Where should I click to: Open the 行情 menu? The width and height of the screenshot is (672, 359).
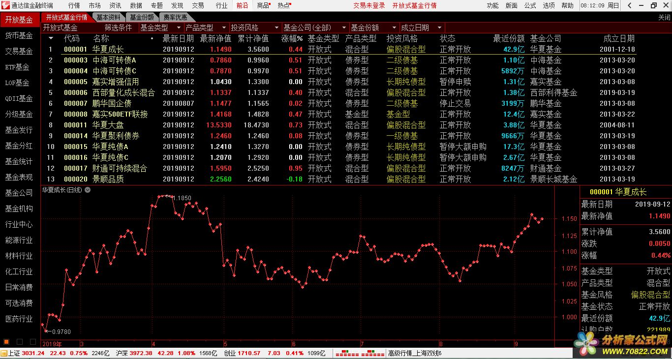coord(74,5)
